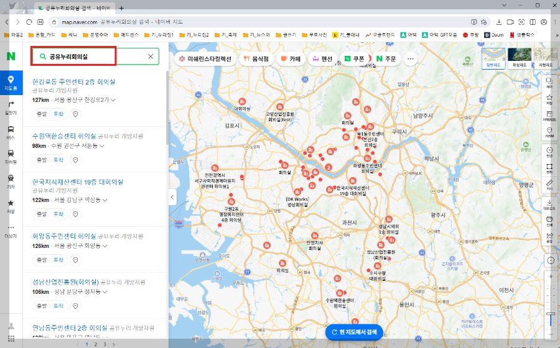The height and width of the screenshot is (348, 560).
Task: Open more category chips (three dots)
Action: (411, 59)
